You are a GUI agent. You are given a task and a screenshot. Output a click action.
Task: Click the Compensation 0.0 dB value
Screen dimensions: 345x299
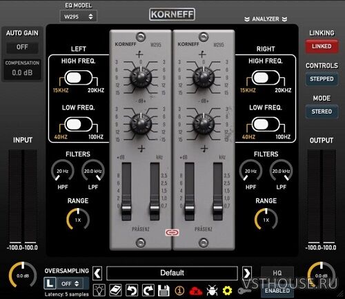[x=22, y=73]
